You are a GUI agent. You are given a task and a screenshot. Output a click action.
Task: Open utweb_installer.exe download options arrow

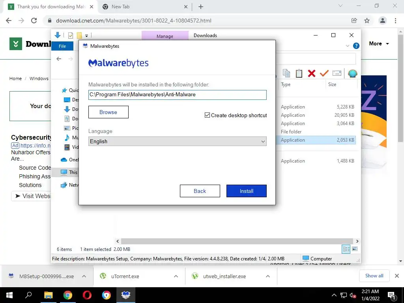point(268,276)
